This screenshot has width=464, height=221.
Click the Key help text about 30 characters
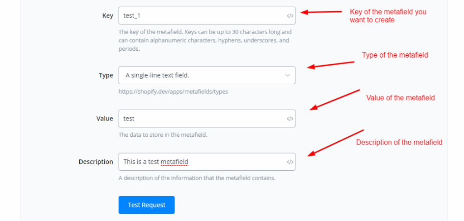tap(205, 40)
